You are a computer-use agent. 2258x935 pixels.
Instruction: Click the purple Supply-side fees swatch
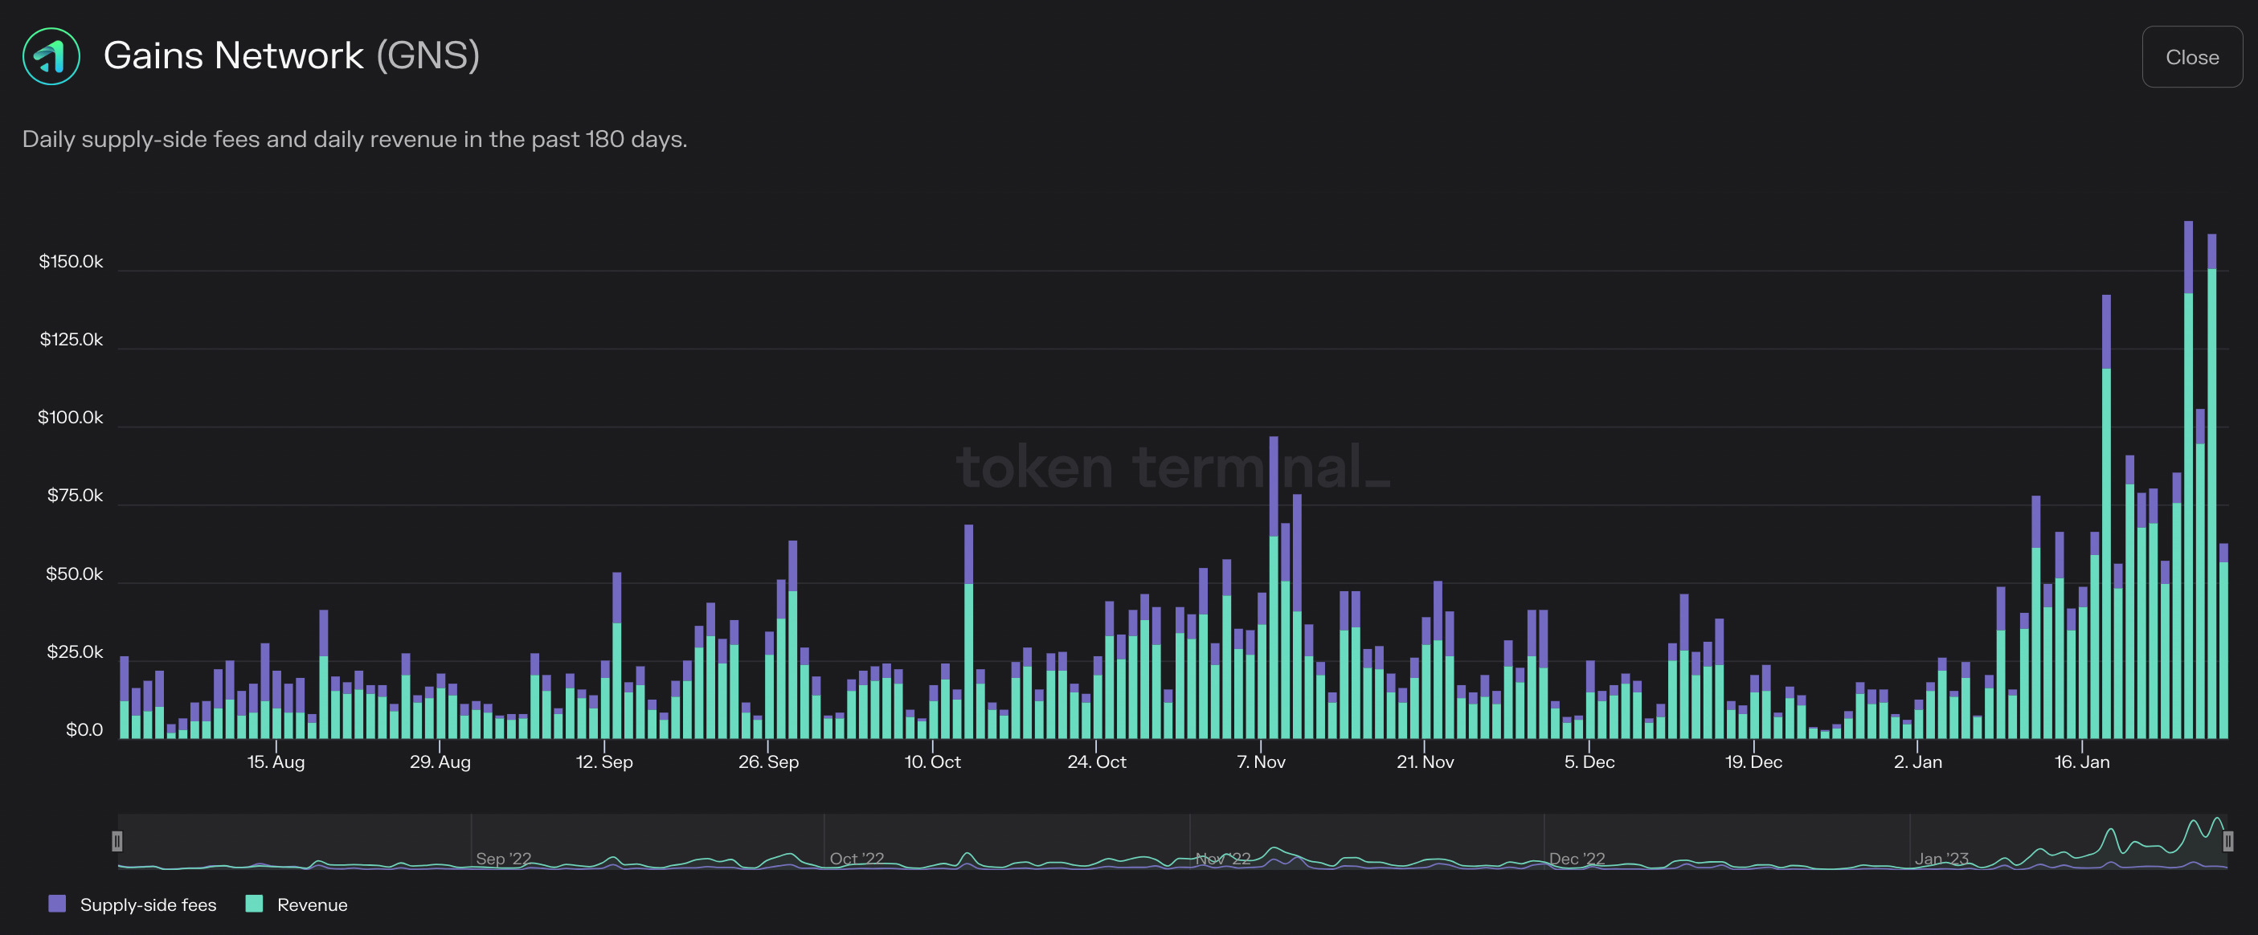[x=57, y=904]
